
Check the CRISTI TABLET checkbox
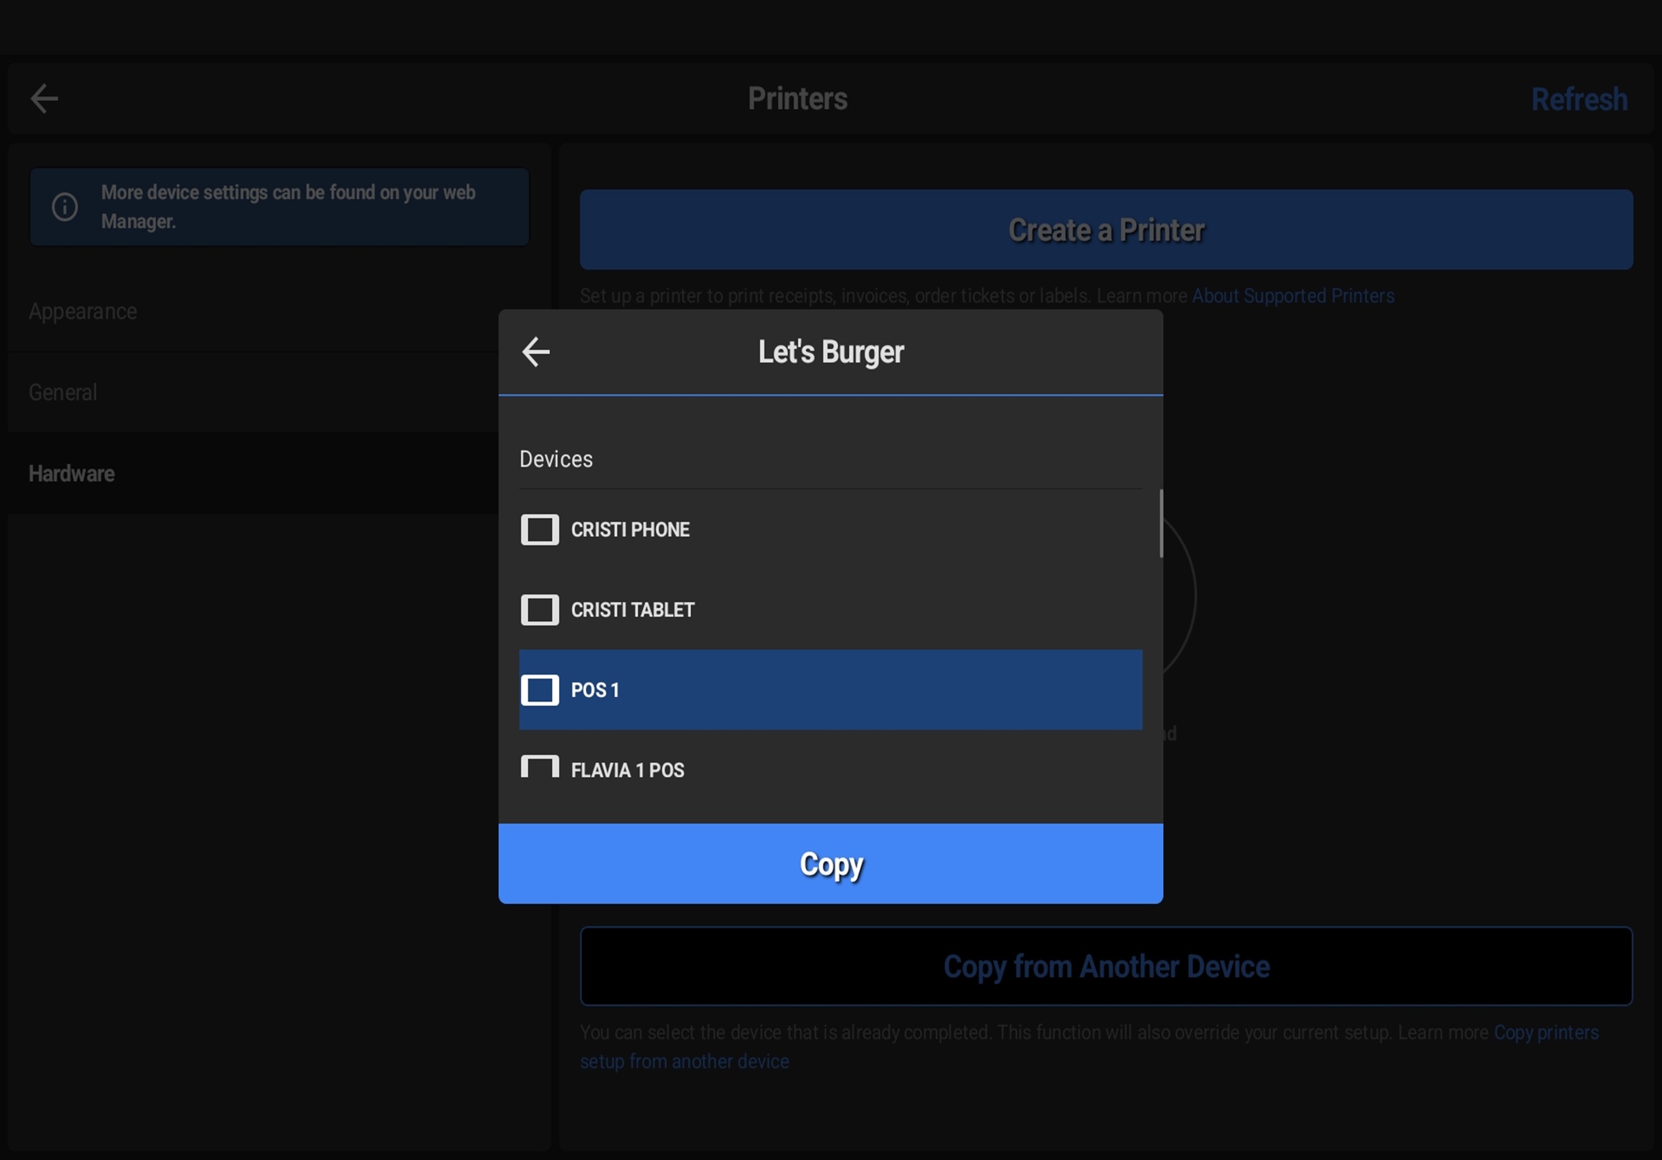point(539,610)
